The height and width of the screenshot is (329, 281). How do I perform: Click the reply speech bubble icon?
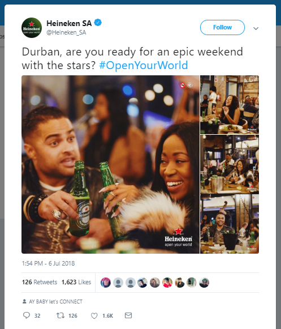coord(27,315)
